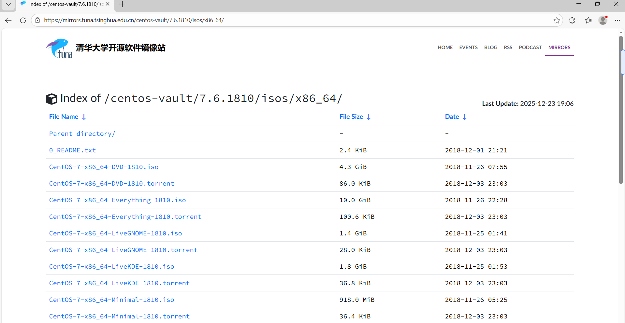Open the CentOS-7-x86_64-DVD-1810.iso link
Viewport: 625px width, 323px height.
(x=104, y=167)
